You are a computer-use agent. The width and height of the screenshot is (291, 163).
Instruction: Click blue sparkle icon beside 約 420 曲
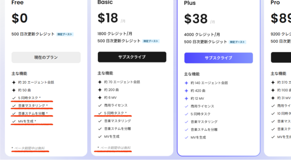point(186,91)
